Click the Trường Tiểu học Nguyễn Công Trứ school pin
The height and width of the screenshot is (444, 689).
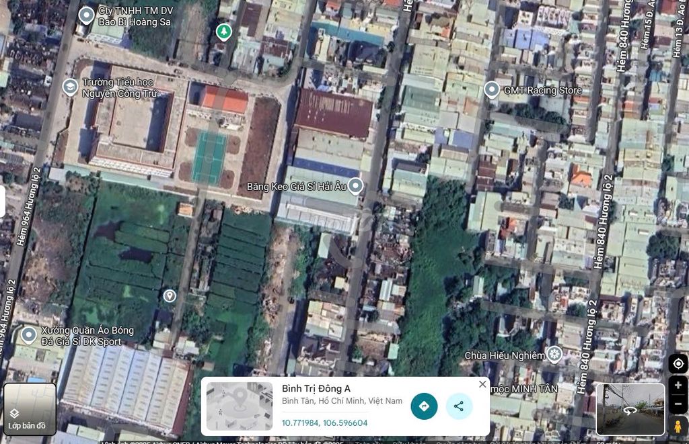pos(70,87)
